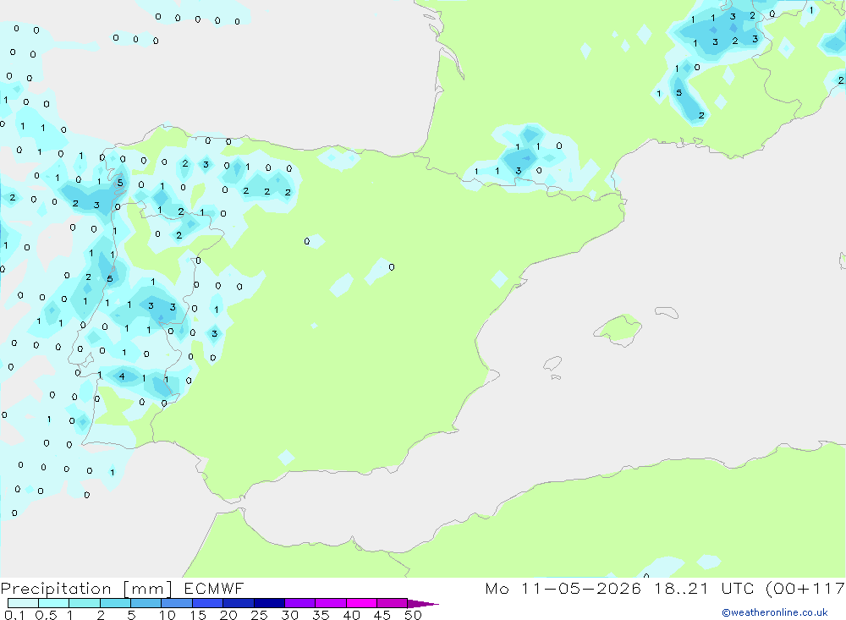Screen dimensions: 846x620
Task: Click the 'ECMWF' model label
Action: pyautogui.click(x=214, y=589)
